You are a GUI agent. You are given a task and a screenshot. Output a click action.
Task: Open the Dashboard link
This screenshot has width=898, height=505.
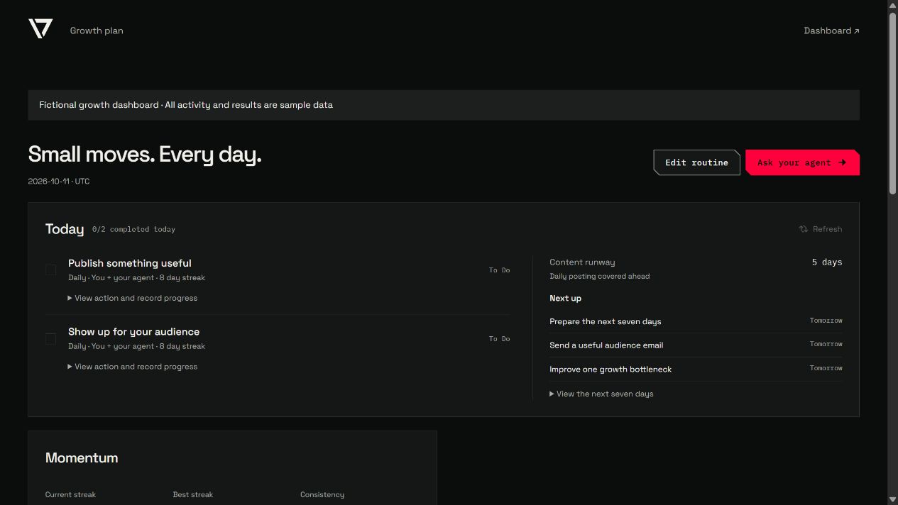click(831, 30)
